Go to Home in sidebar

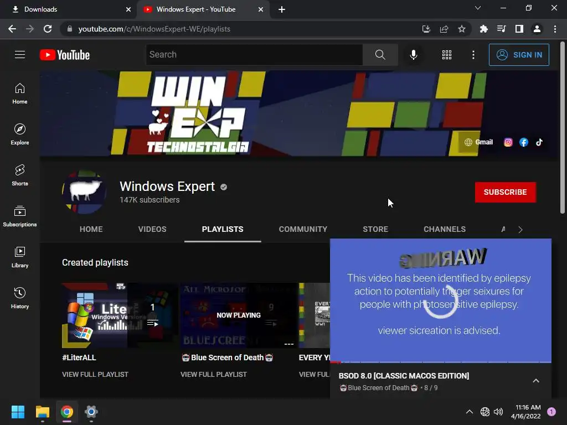point(20,93)
